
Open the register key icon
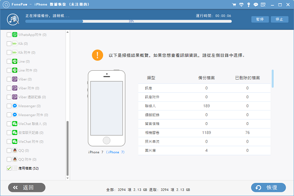tap(249, 5)
